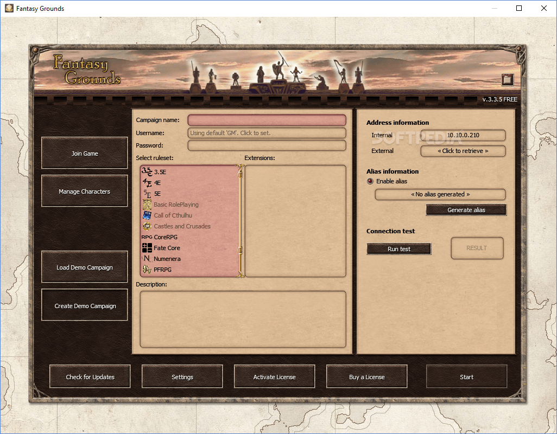Screen dimensions: 557x434
Task: Select Basic RolePlaying ruleset label
Action: coord(176,205)
